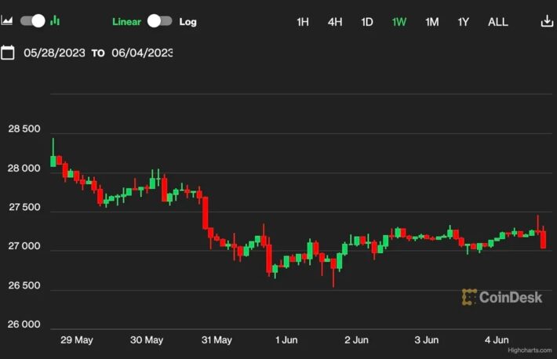Click the 29 May date axis label

click(x=77, y=340)
